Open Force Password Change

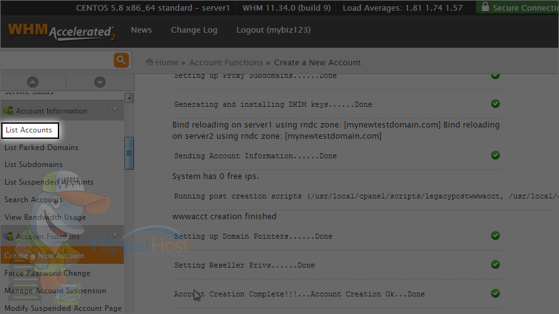[x=47, y=273]
